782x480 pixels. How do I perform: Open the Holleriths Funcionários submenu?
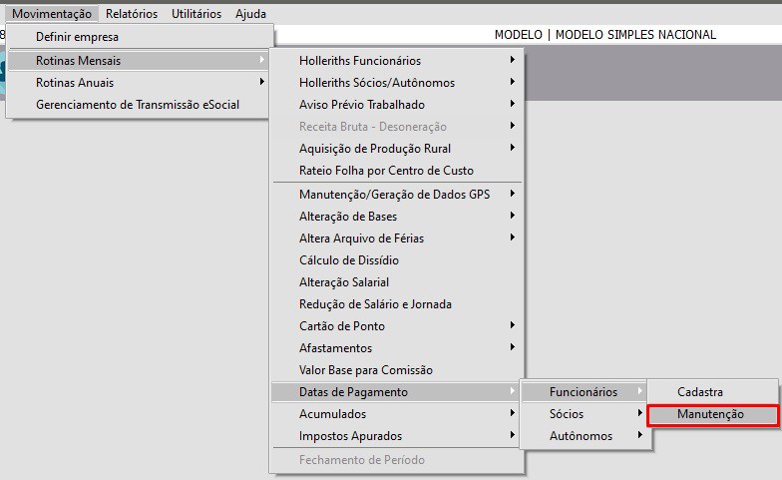click(x=395, y=61)
